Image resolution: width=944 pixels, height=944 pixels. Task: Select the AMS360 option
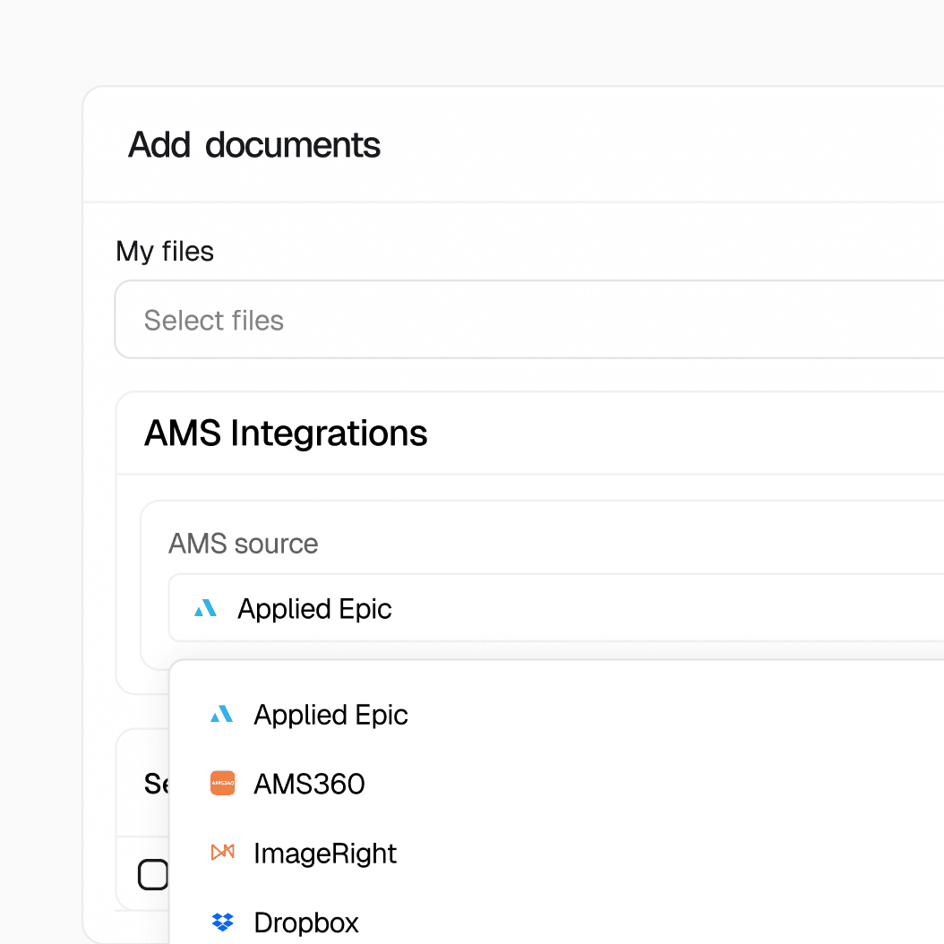[x=309, y=785]
